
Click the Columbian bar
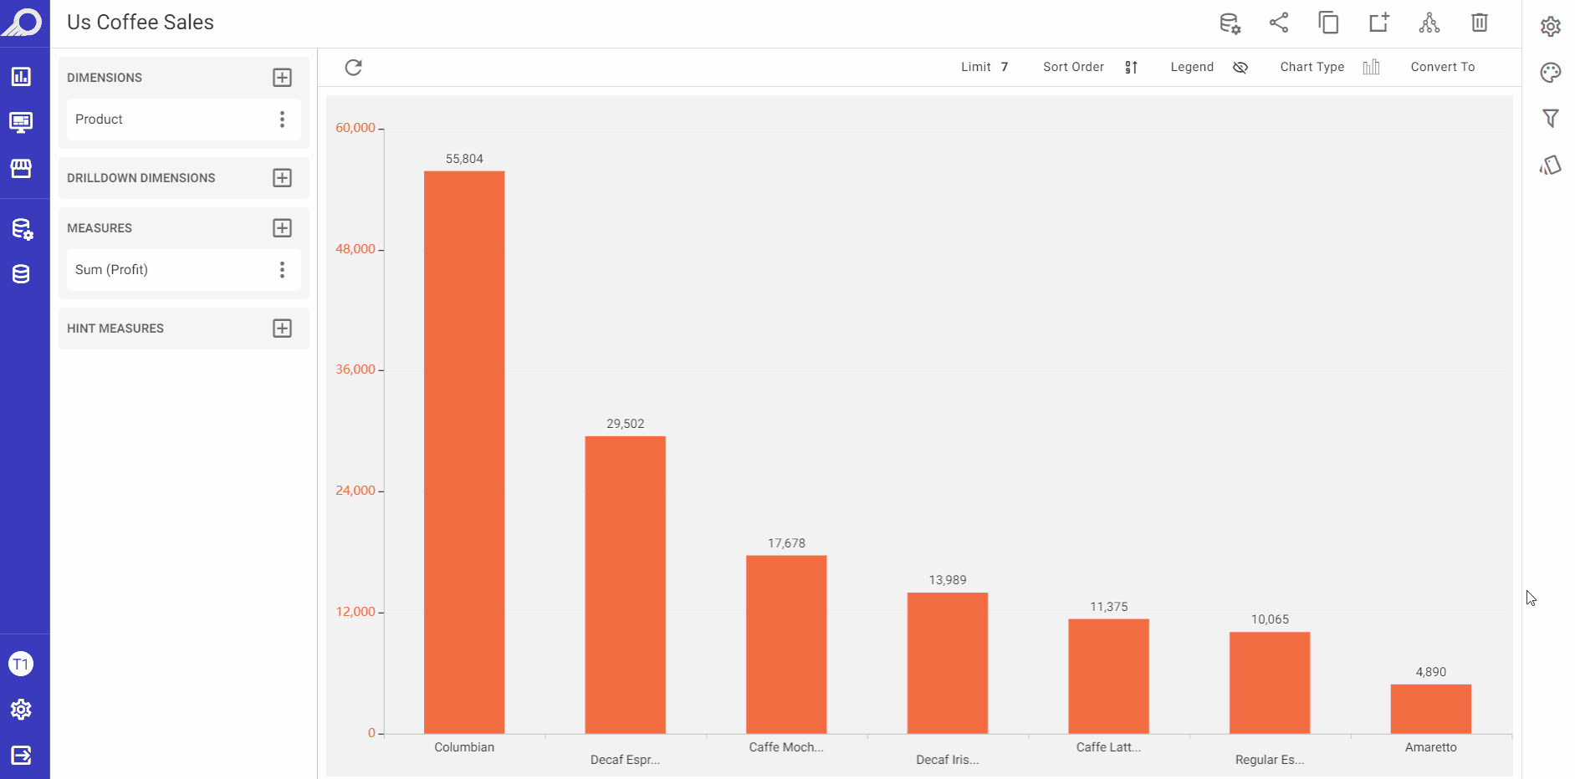(x=464, y=452)
